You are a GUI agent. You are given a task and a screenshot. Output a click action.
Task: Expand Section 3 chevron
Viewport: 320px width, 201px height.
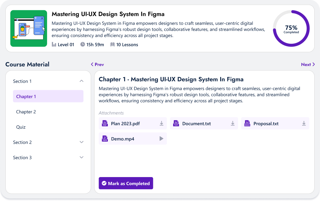(x=81, y=158)
